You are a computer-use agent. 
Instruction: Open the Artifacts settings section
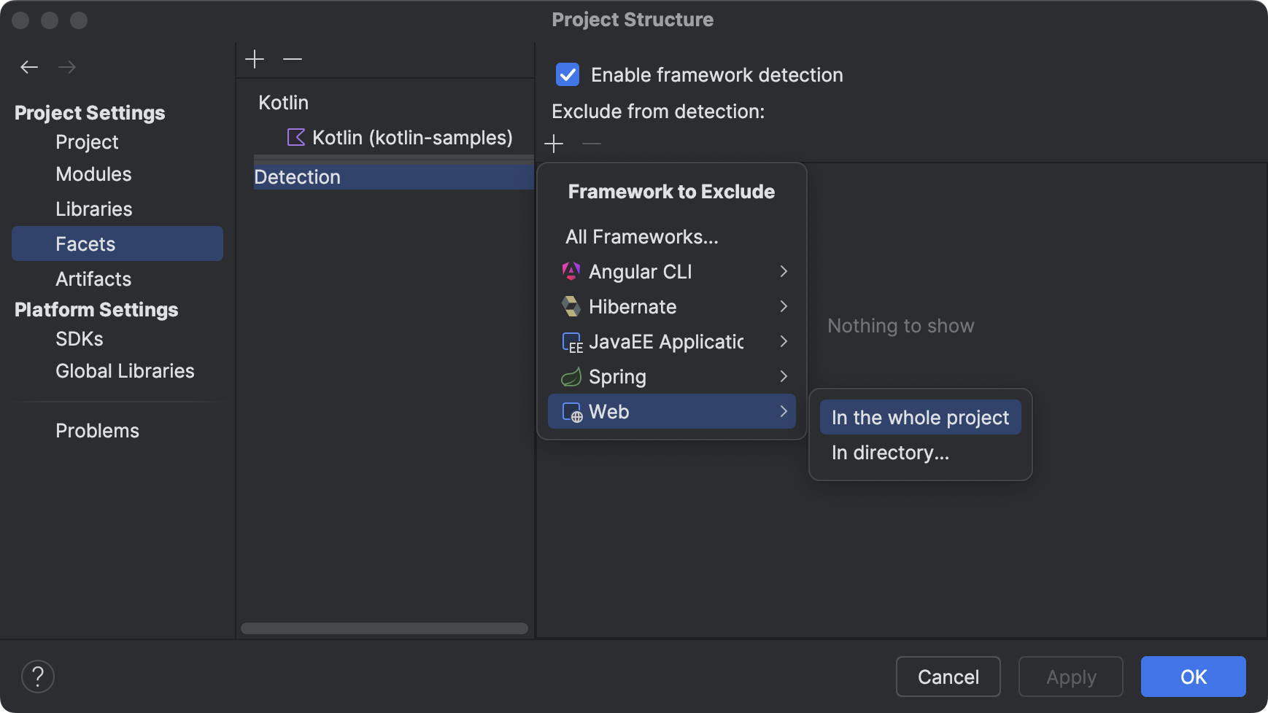93,278
